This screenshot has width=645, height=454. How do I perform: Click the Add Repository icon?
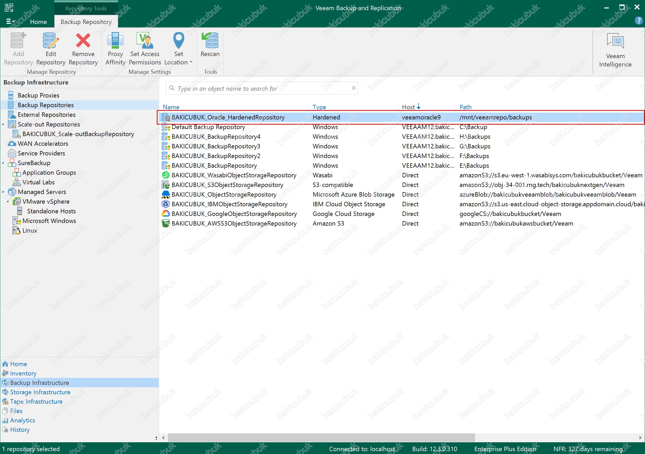tap(18, 41)
